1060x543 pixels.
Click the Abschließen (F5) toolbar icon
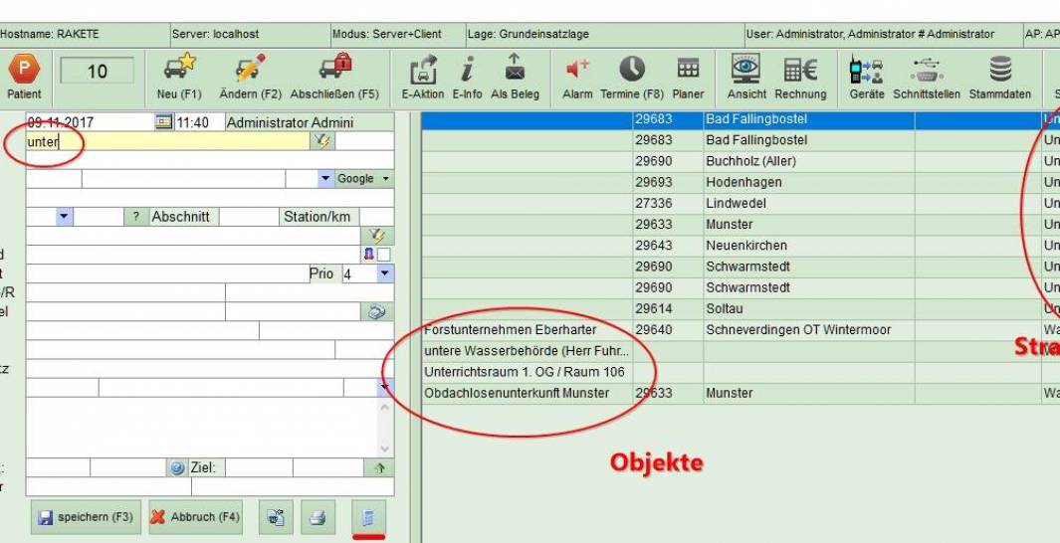[334, 70]
